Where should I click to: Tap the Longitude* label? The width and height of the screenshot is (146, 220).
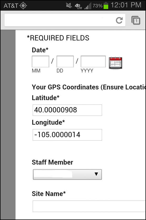click(x=48, y=122)
